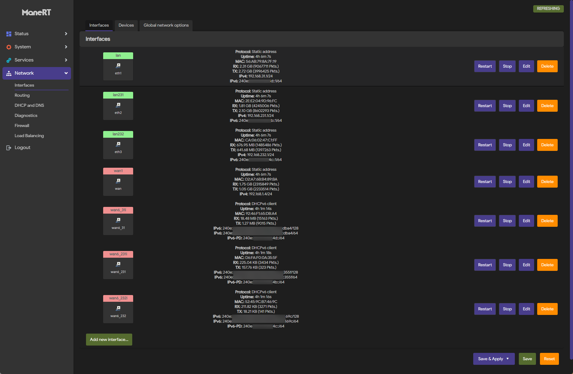
Task: Switch to the Devices tab
Action: point(126,25)
